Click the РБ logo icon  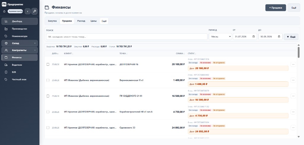(x=4, y=4)
